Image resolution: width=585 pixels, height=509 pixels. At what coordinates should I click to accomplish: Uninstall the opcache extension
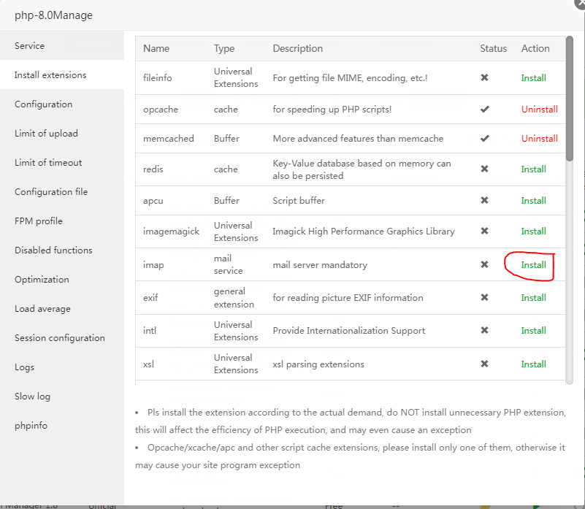coord(539,110)
